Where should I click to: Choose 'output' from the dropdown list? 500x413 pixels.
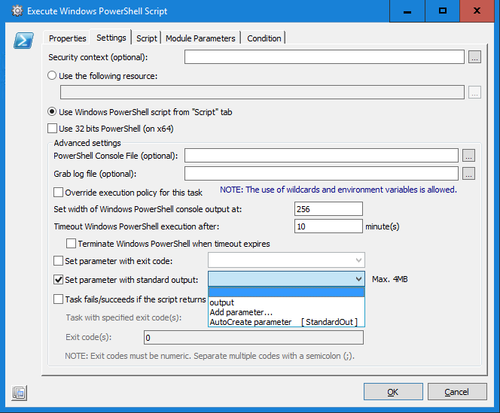pos(286,302)
